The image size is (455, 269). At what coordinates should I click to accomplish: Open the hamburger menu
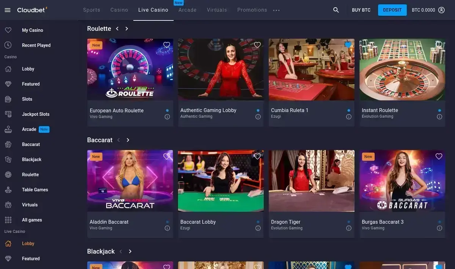click(8, 10)
